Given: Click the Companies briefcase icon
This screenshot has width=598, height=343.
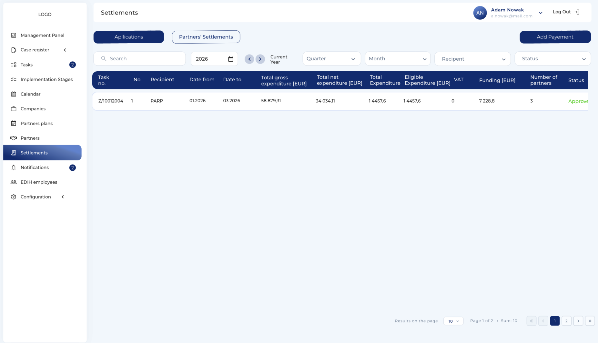Looking at the screenshot, I should (14, 109).
